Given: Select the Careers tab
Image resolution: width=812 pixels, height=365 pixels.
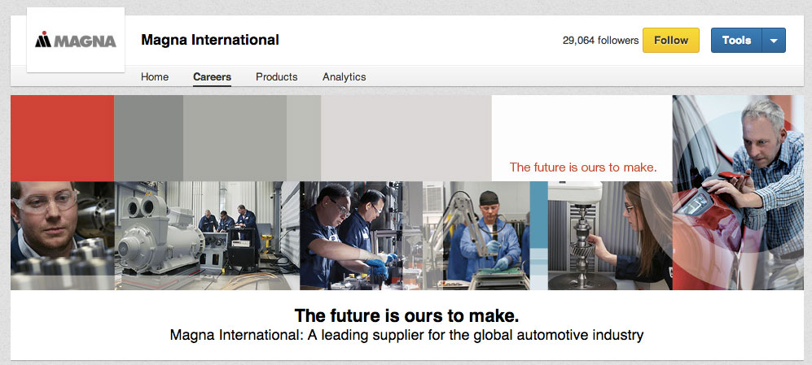Looking at the screenshot, I should tap(212, 77).
